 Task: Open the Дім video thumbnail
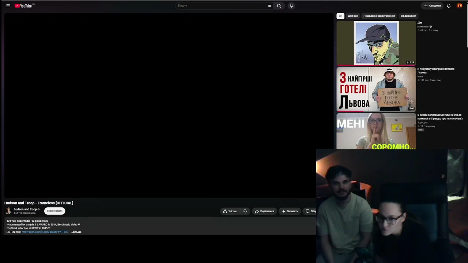pos(376,43)
